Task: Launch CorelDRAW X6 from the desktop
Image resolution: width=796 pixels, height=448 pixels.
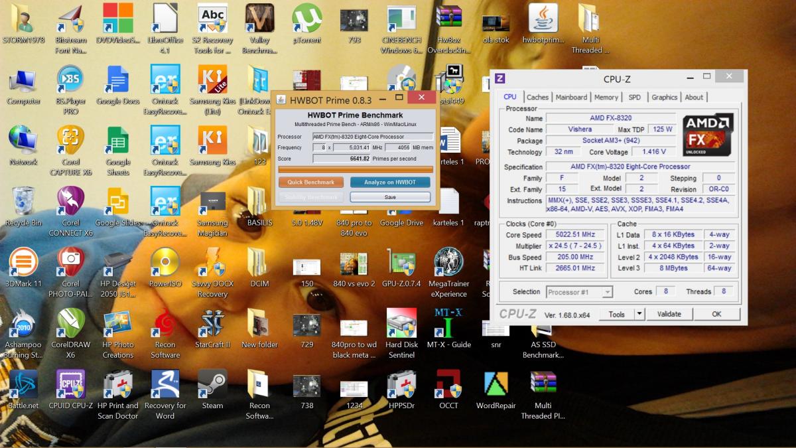Action: pyautogui.click(x=70, y=334)
